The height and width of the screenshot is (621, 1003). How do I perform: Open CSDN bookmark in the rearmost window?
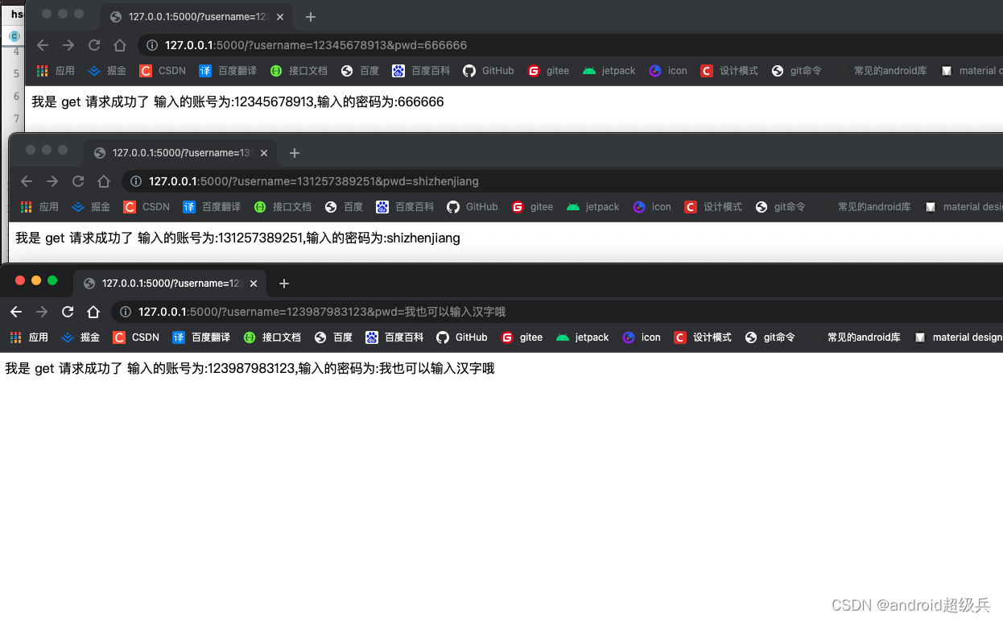click(163, 71)
